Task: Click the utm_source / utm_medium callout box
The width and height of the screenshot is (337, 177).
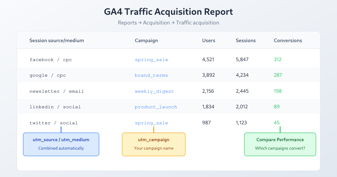Action: [x=61, y=144]
